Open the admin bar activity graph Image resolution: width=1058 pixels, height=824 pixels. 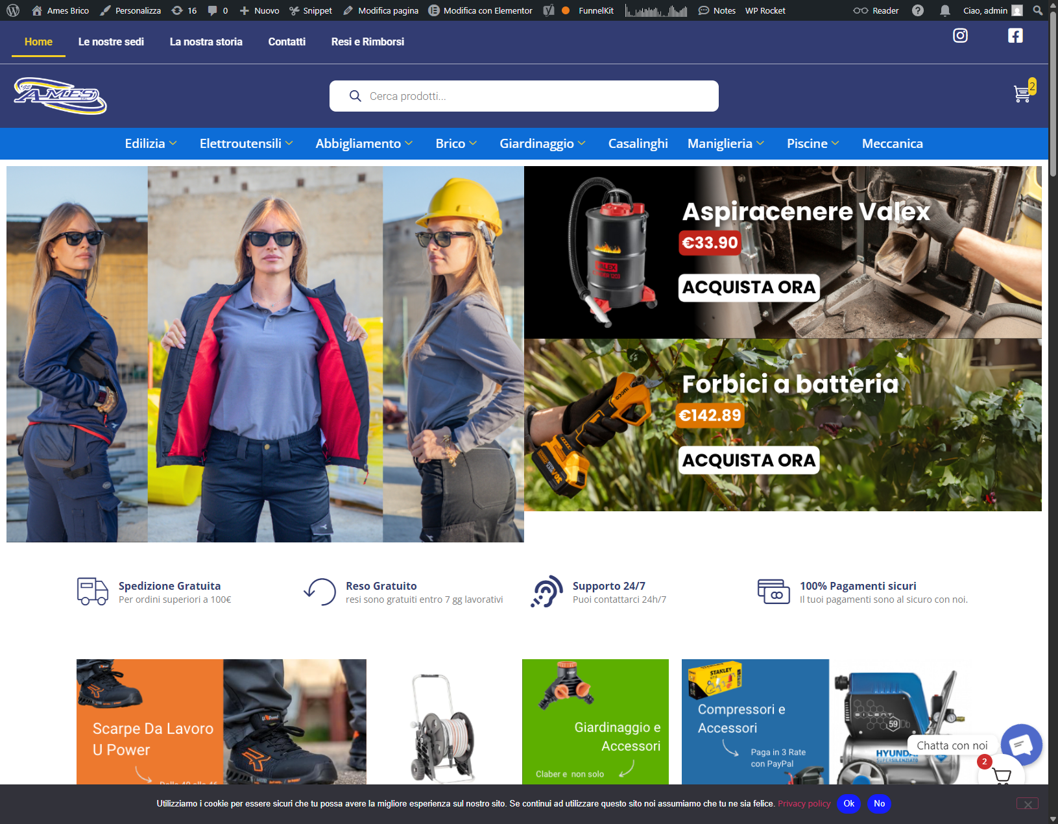[656, 10]
